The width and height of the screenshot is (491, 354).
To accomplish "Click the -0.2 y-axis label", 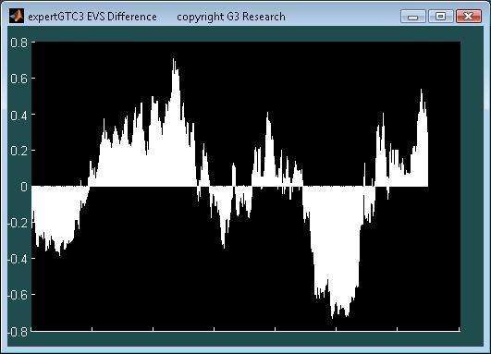I will click(18, 223).
